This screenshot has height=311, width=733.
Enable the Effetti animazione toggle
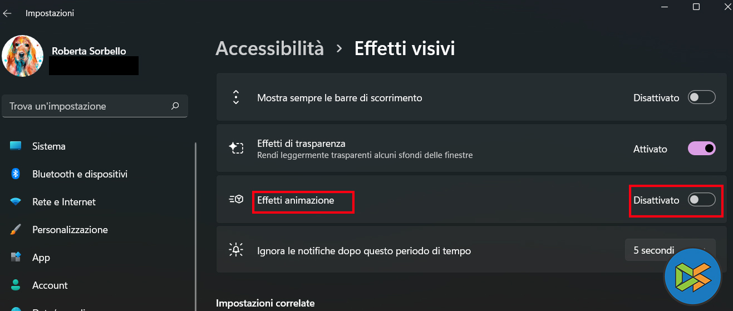[x=701, y=200]
